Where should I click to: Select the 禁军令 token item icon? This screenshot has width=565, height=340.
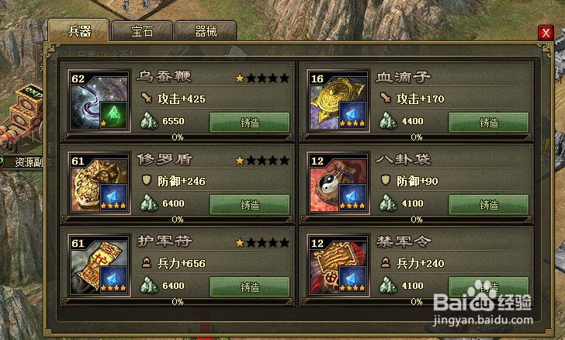pos(338,265)
